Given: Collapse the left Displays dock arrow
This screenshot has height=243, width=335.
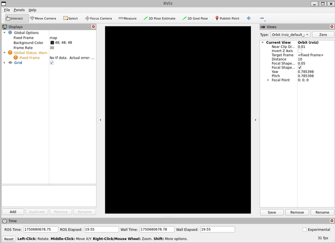Looking at the screenshot, I should click(100, 120).
